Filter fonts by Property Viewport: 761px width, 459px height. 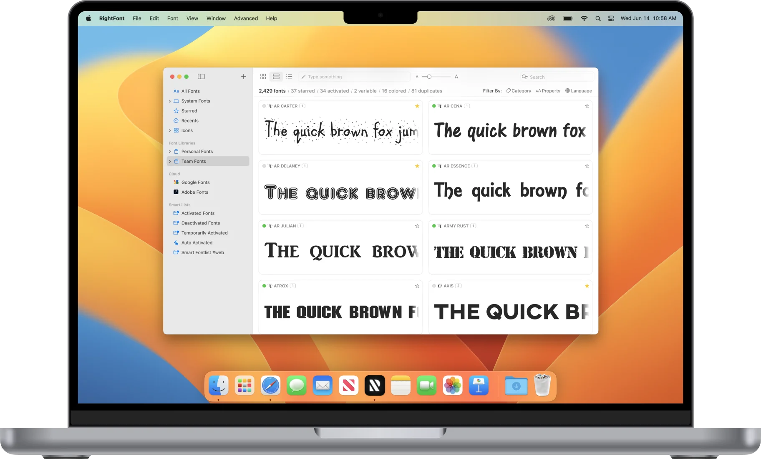pos(548,91)
